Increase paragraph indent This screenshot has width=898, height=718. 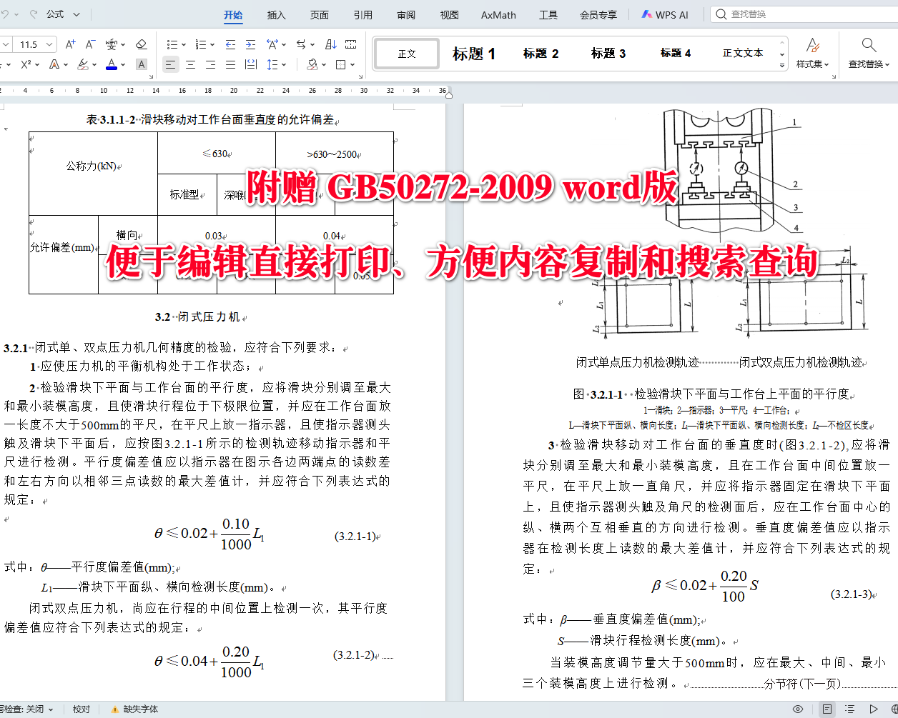coord(250,44)
